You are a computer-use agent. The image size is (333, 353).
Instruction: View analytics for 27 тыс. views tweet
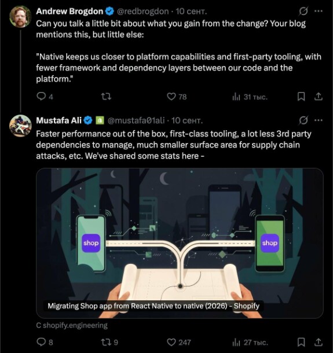click(x=250, y=343)
